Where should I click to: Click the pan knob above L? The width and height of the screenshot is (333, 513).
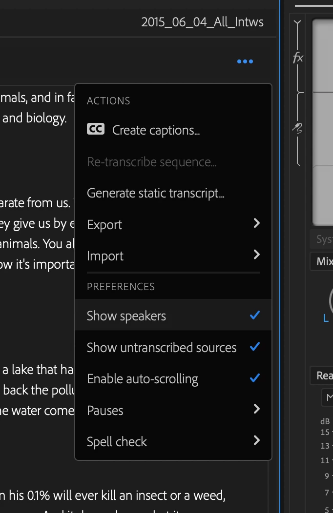click(331, 300)
